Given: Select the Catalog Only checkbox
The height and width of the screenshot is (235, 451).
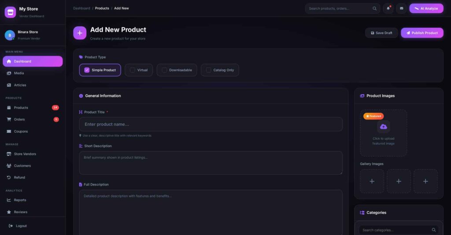Looking at the screenshot, I should point(208,70).
